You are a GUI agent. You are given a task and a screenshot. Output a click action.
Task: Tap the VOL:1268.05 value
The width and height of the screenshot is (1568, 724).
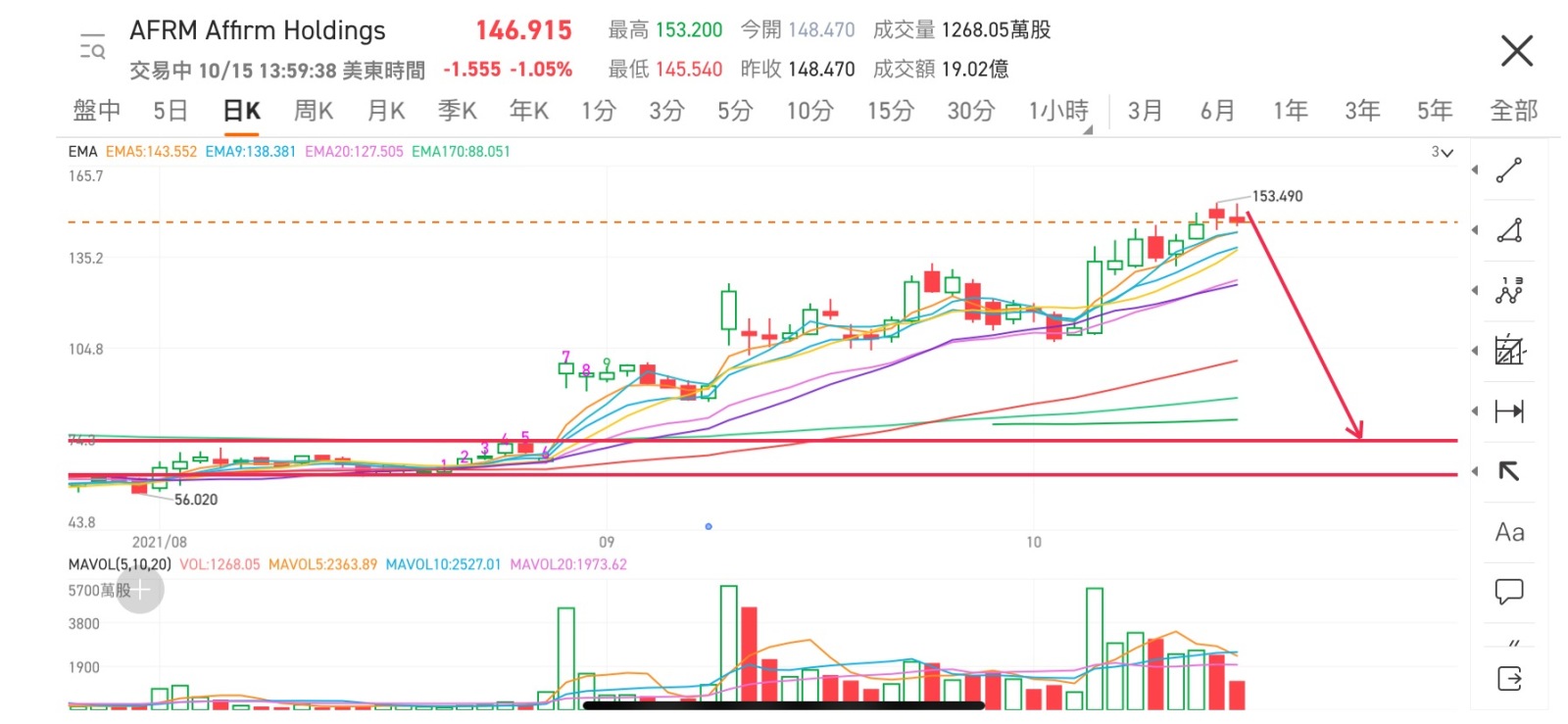point(220,564)
